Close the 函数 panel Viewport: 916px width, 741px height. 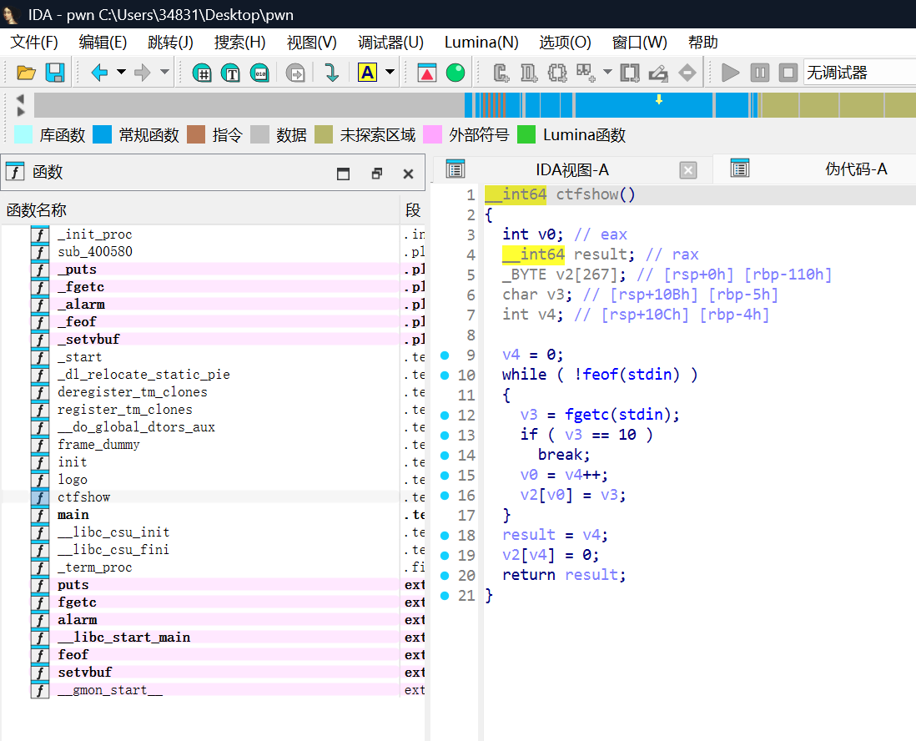point(408,174)
